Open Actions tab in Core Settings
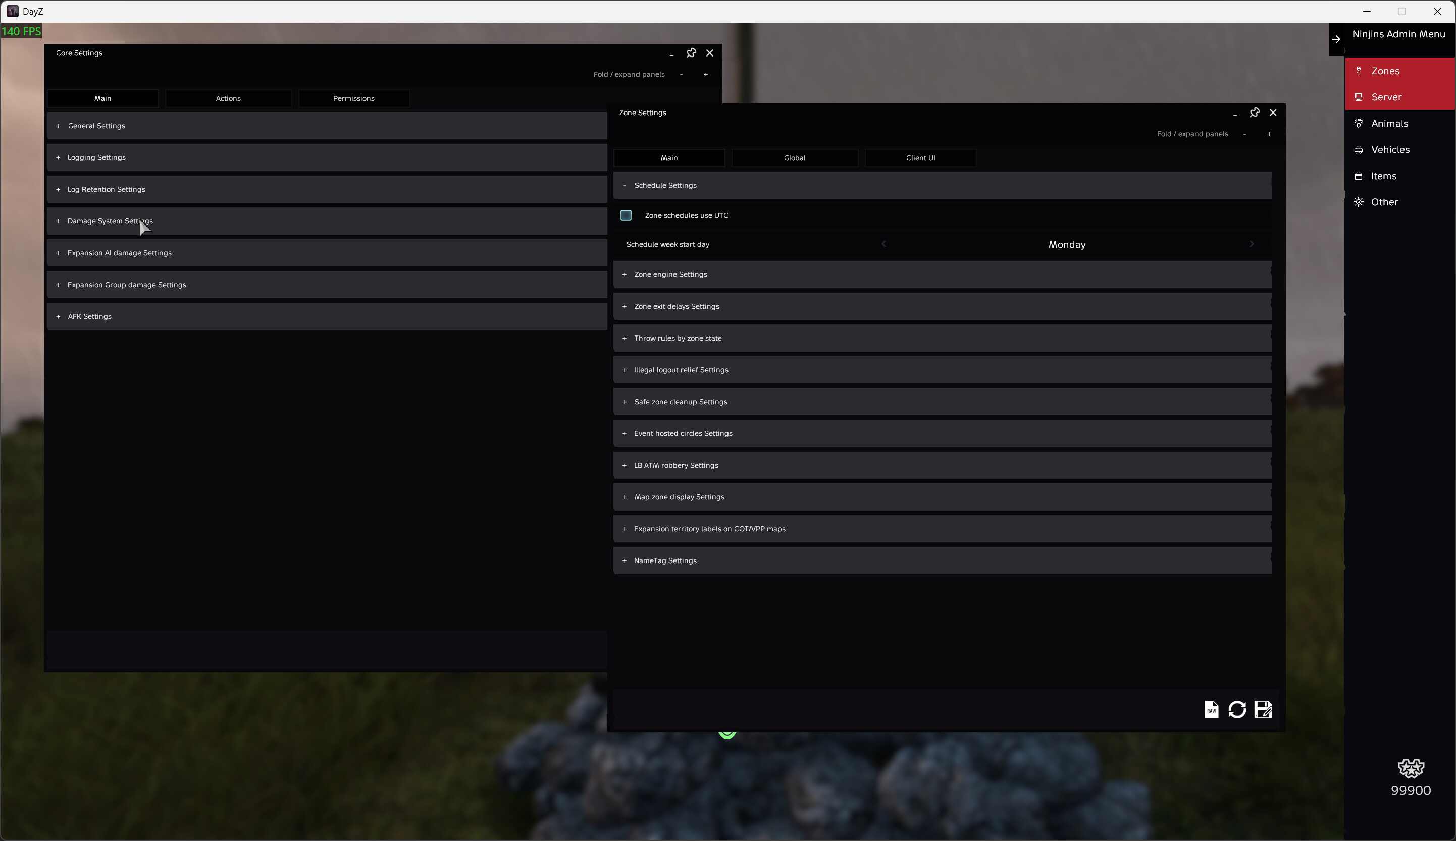Image resolution: width=1456 pixels, height=841 pixels. pos(228,99)
